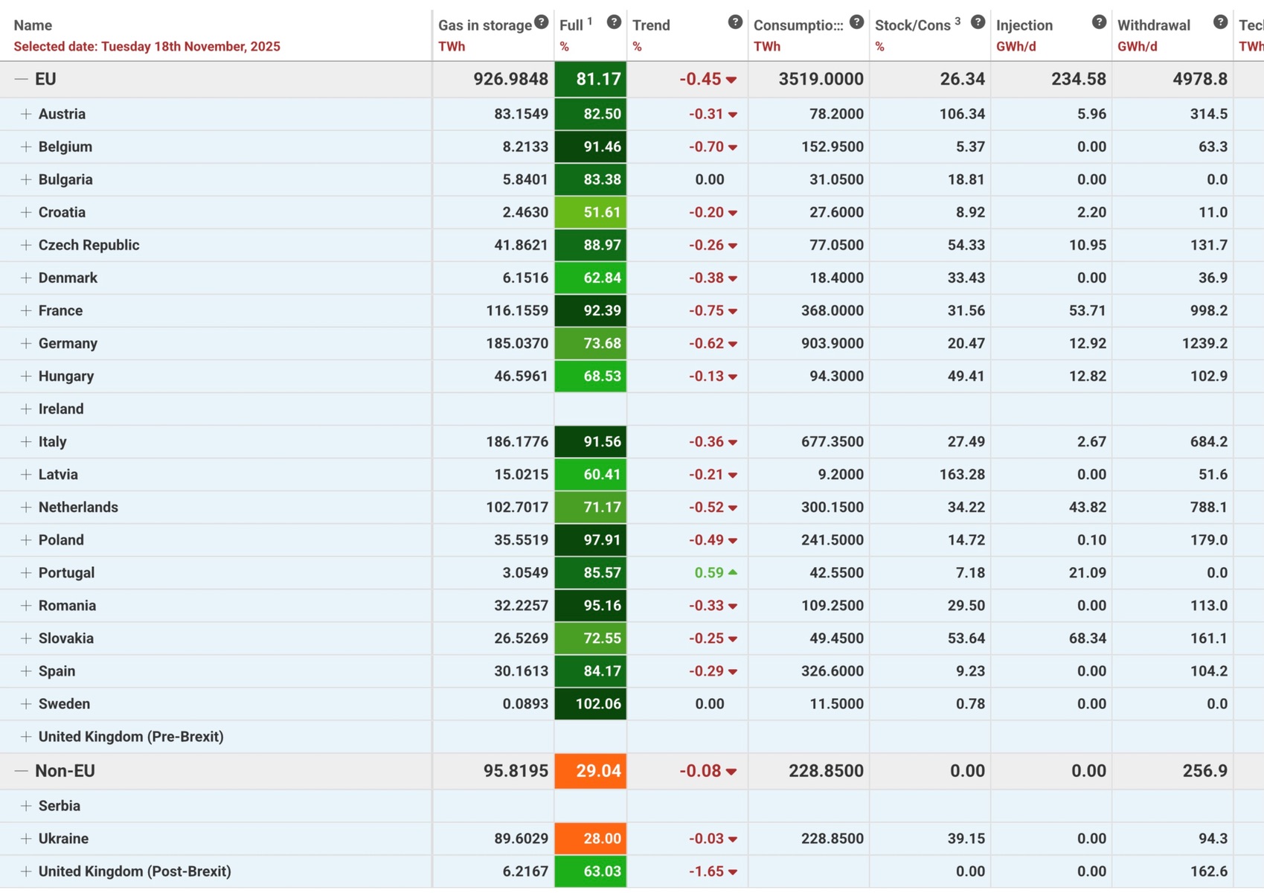Image resolution: width=1264 pixels, height=893 pixels.
Task: Collapse the EU group row
Action: 22,79
